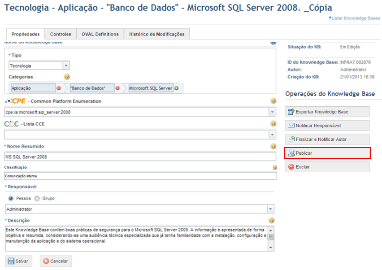Click the info icon near Nome do Knowledge Base
Image resolution: width=382 pixels, height=270 pixels.
point(273,43)
